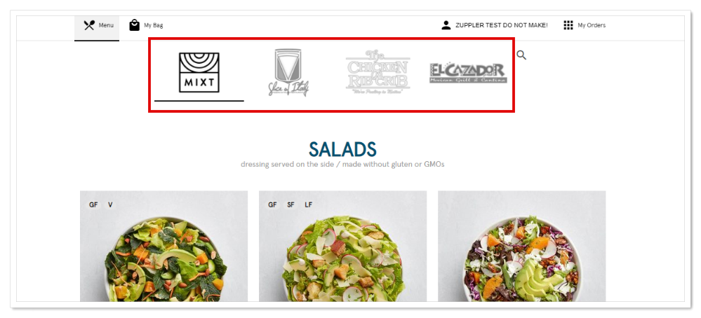Select the Slice of Italy logo
Screen dimensions: 701x318
click(x=288, y=72)
